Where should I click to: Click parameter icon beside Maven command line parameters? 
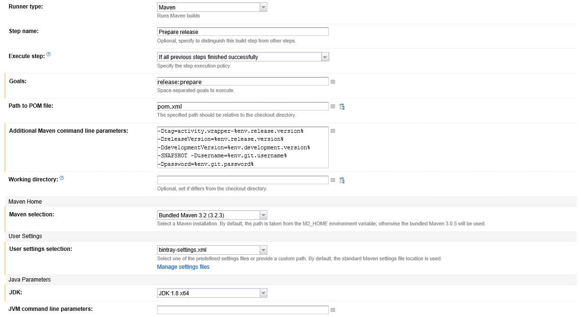333,131
